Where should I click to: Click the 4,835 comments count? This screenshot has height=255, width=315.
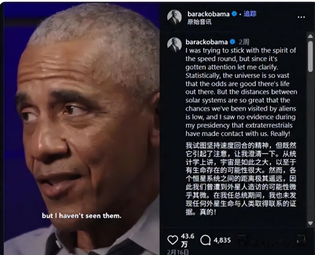(x=222, y=240)
